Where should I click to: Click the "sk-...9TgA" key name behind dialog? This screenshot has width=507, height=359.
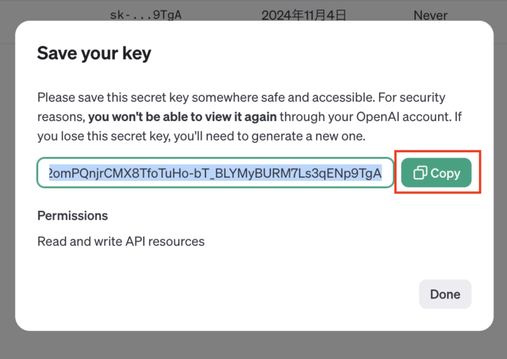click(x=145, y=14)
